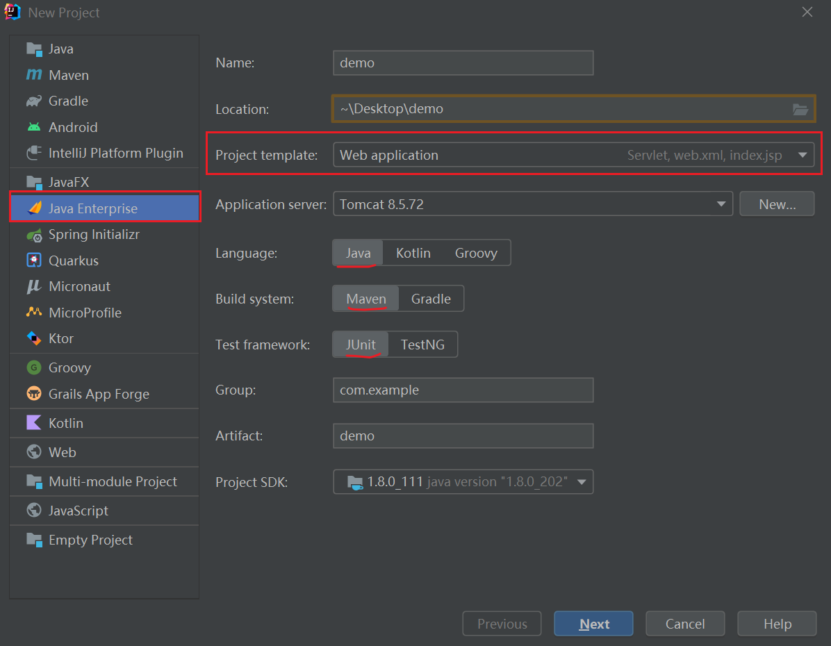Select the JavaFX sidebar entry
The height and width of the screenshot is (646, 831).
point(104,182)
